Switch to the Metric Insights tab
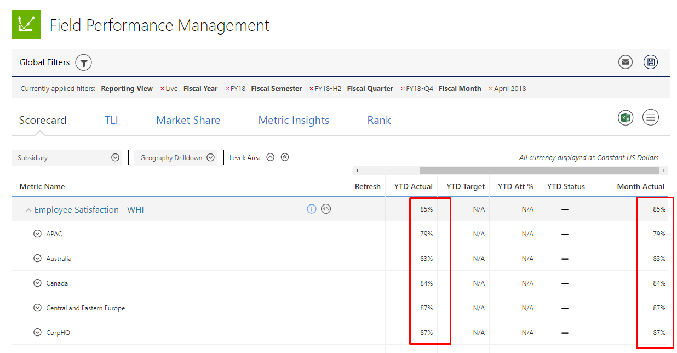The height and width of the screenshot is (353, 677). pyautogui.click(x=294, y=121)
